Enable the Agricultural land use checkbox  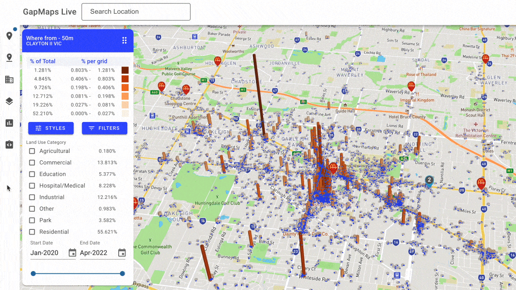(32, 151)
